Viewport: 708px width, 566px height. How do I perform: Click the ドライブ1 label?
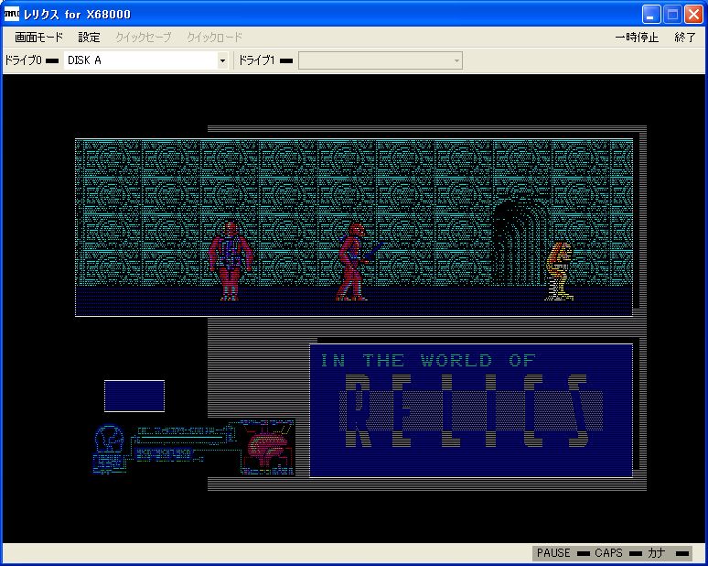coord(256,60)
